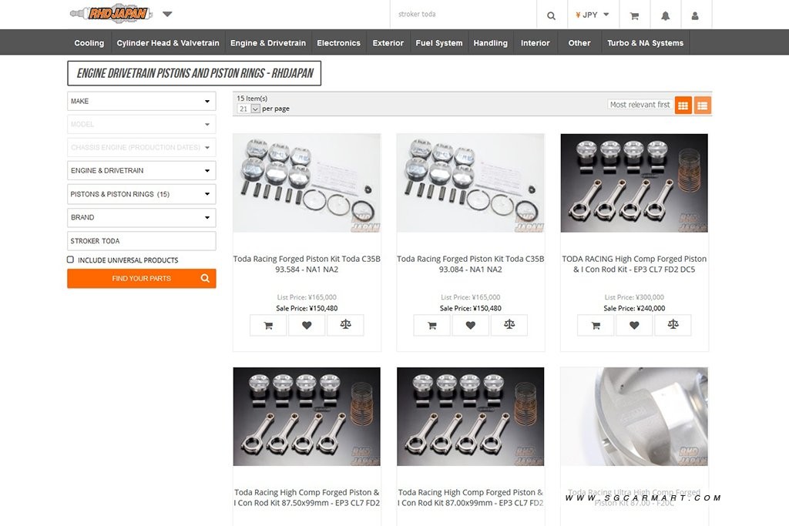Image resolution: width=789 pixels, height=526 pixels.
Task: Open Cylinder Head & Valvetrain menu
Action: coord(168,43)
